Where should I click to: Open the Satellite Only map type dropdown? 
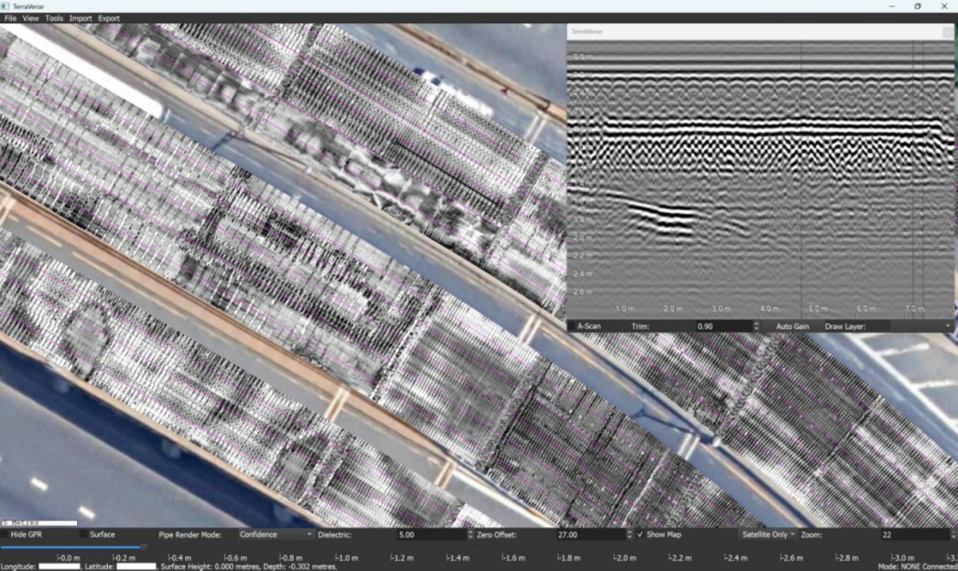768,535
